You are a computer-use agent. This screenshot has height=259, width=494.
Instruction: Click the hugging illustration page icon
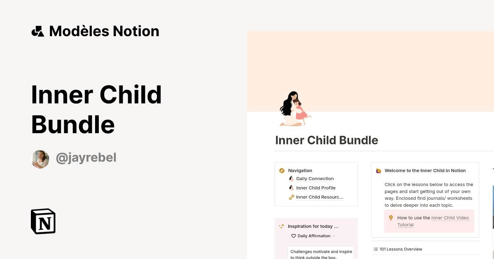click(295, 108)
